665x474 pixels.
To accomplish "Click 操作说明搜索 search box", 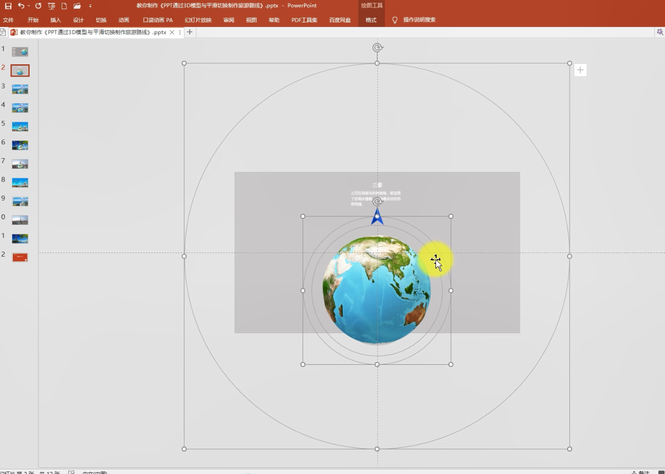I will 419,20.
